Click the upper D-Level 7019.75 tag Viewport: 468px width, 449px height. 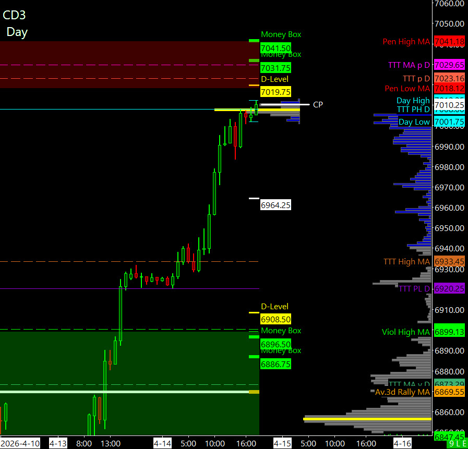(275, 92)
